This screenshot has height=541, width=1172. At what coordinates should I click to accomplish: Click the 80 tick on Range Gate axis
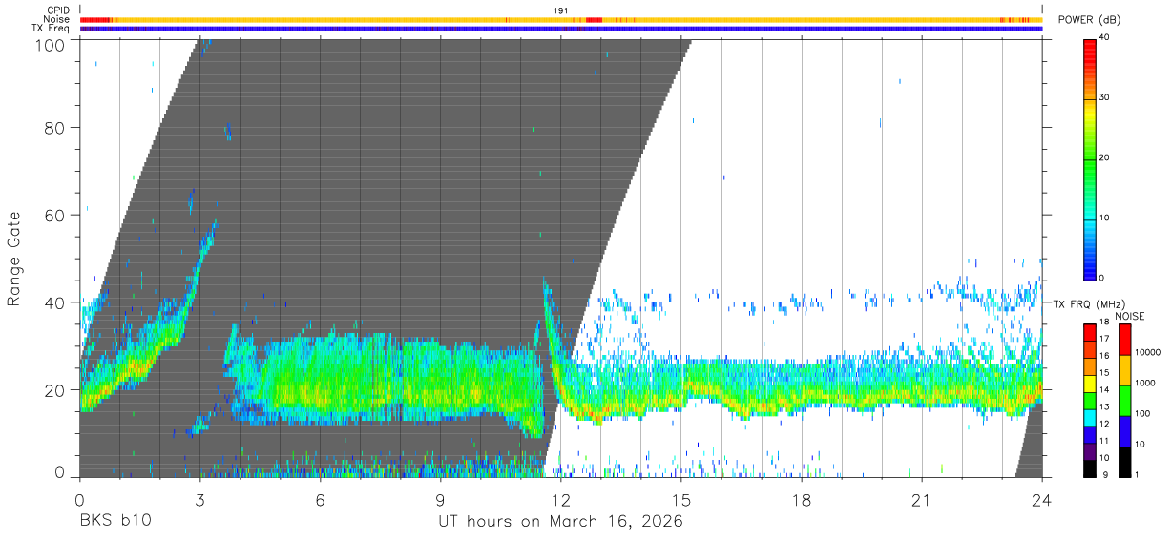[x=53, y=129]
